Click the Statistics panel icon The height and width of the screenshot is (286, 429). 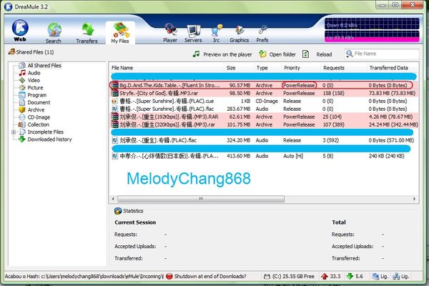coord(118,211)
